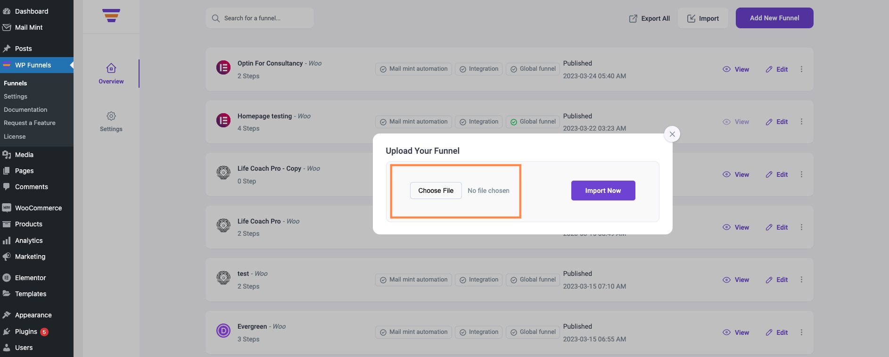
Task: Click the search magnifier icon
Action: 216,18
